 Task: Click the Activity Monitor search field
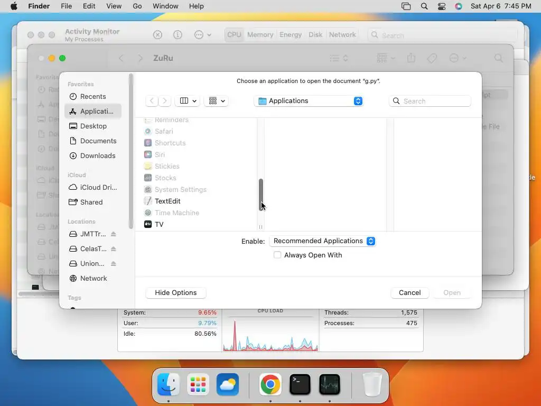(x=443, y=35)
